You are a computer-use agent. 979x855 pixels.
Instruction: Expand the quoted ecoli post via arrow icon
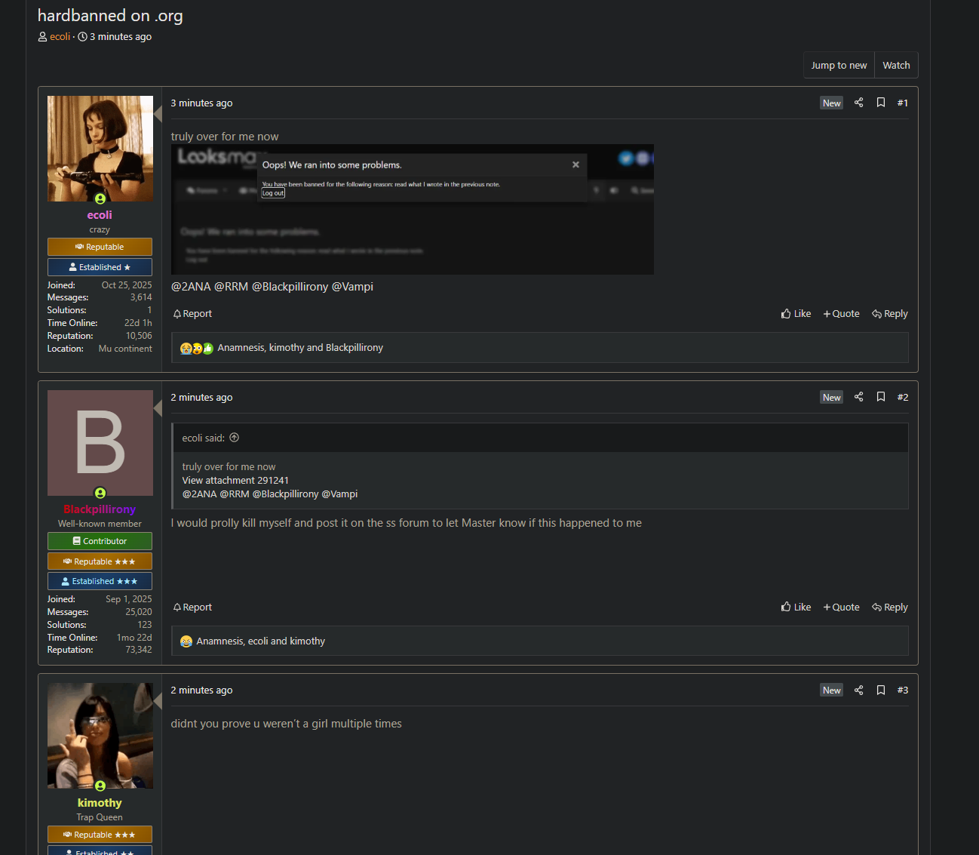coord(235,438)
